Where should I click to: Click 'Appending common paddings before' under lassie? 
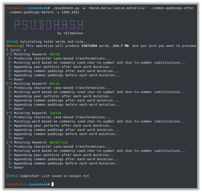click(x=67, y=134)
